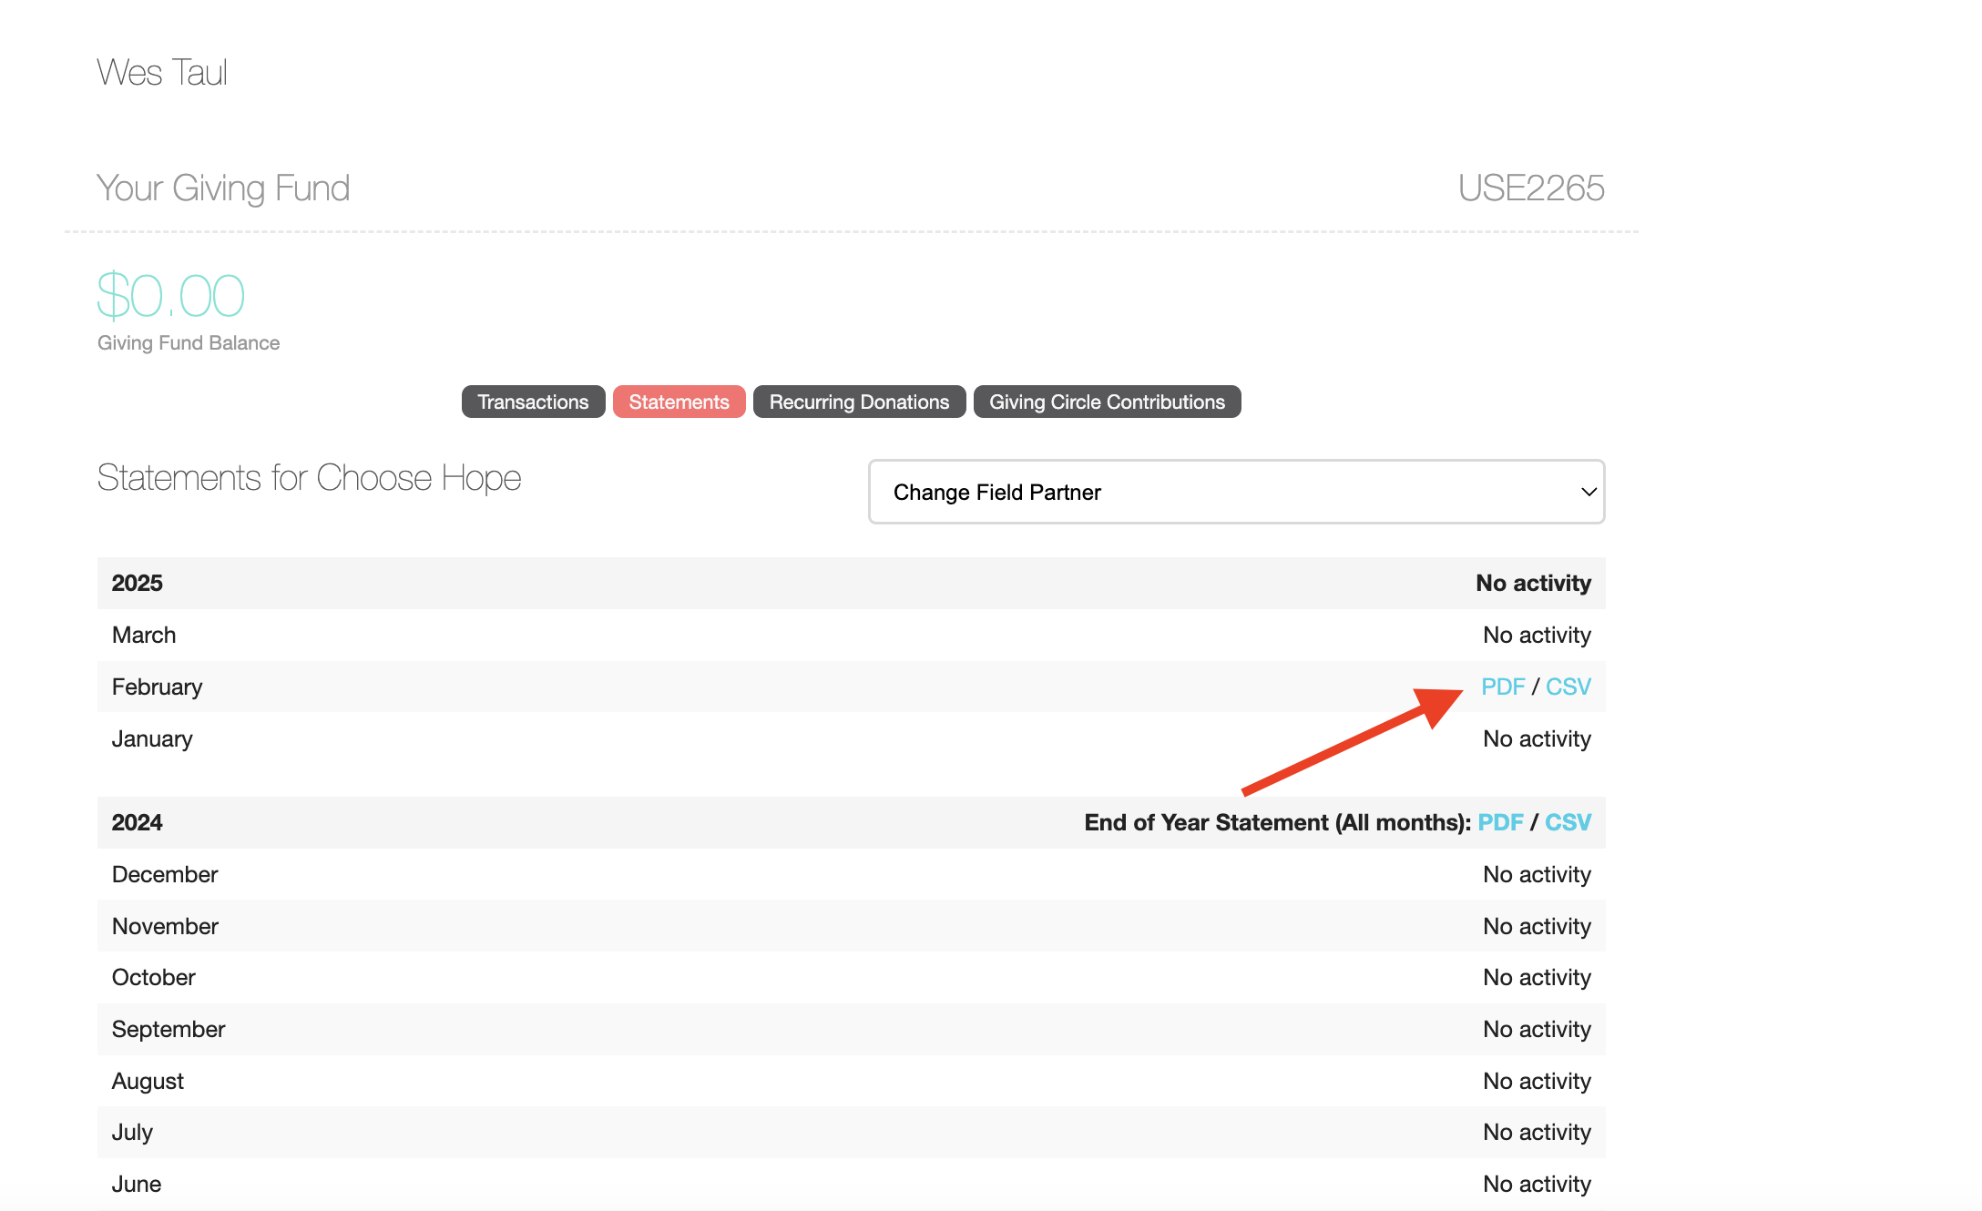The height and width of the screenshot is (1211, 1982).
Task: Click the 2025 year header row
Action: pyautogui.click(x=851, y=583)
